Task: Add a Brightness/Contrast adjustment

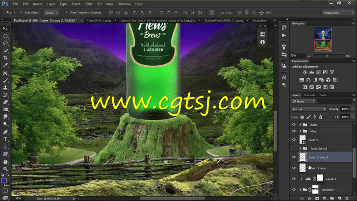Action: pyautogui.click(x=305, y=72)
